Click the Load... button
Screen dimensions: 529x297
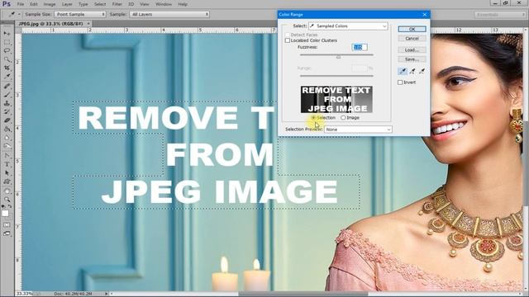(x=412, y=49)
